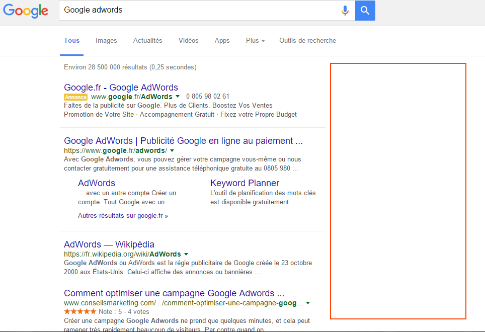Expand the Plus dropdown menu
This screenshot has width=485, height=332.
[x=256, y=41]
